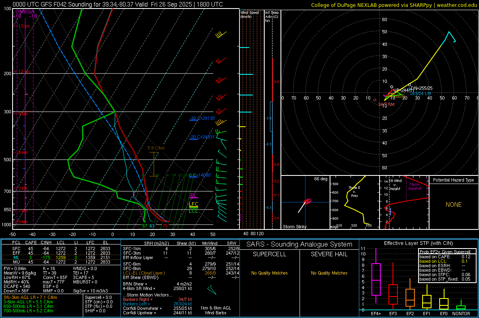Click the surface dewpoint value 57
Image resolution: width=479 pixels, height=318 pixels.
[145, 226]
